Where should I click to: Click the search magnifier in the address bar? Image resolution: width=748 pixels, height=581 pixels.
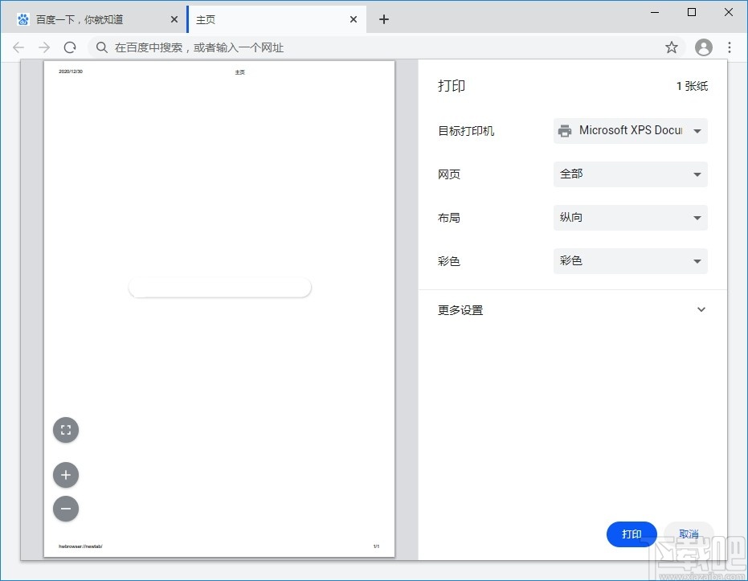[x=101, y=47]
